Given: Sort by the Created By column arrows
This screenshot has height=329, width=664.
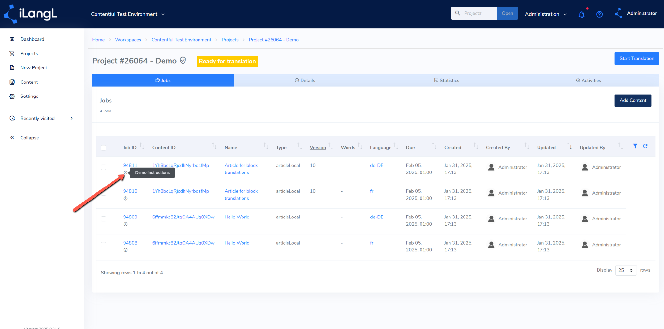Looking at the screenshot, I should [527, 146].
